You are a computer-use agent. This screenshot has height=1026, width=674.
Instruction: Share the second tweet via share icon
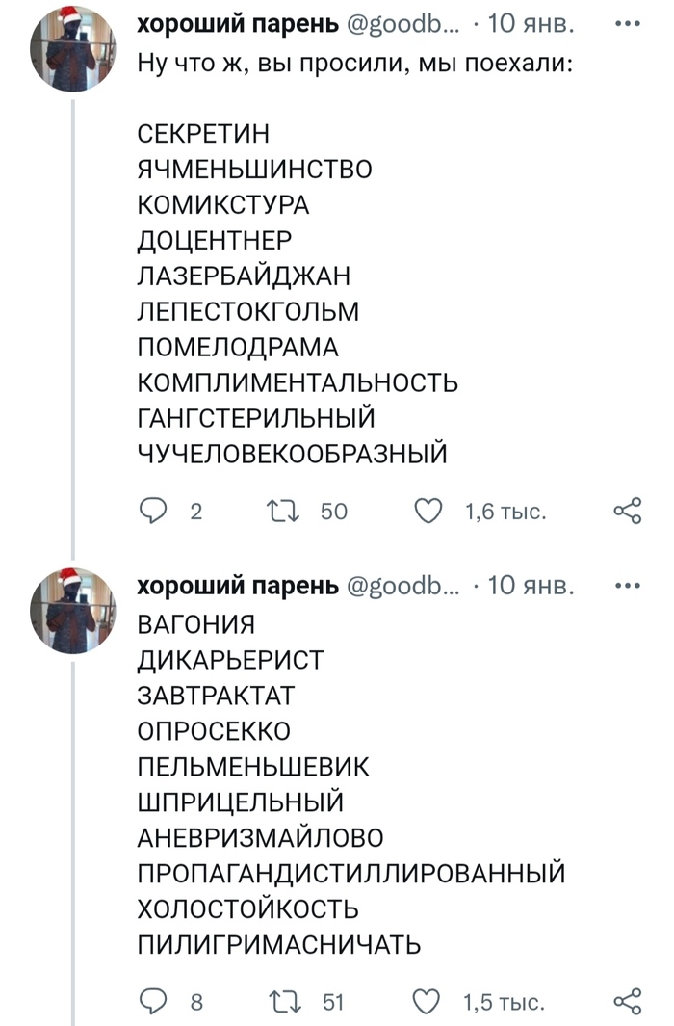click(x=628, y=1001)
